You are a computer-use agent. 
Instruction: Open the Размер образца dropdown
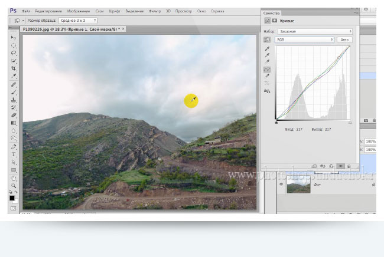coord(78,21)
